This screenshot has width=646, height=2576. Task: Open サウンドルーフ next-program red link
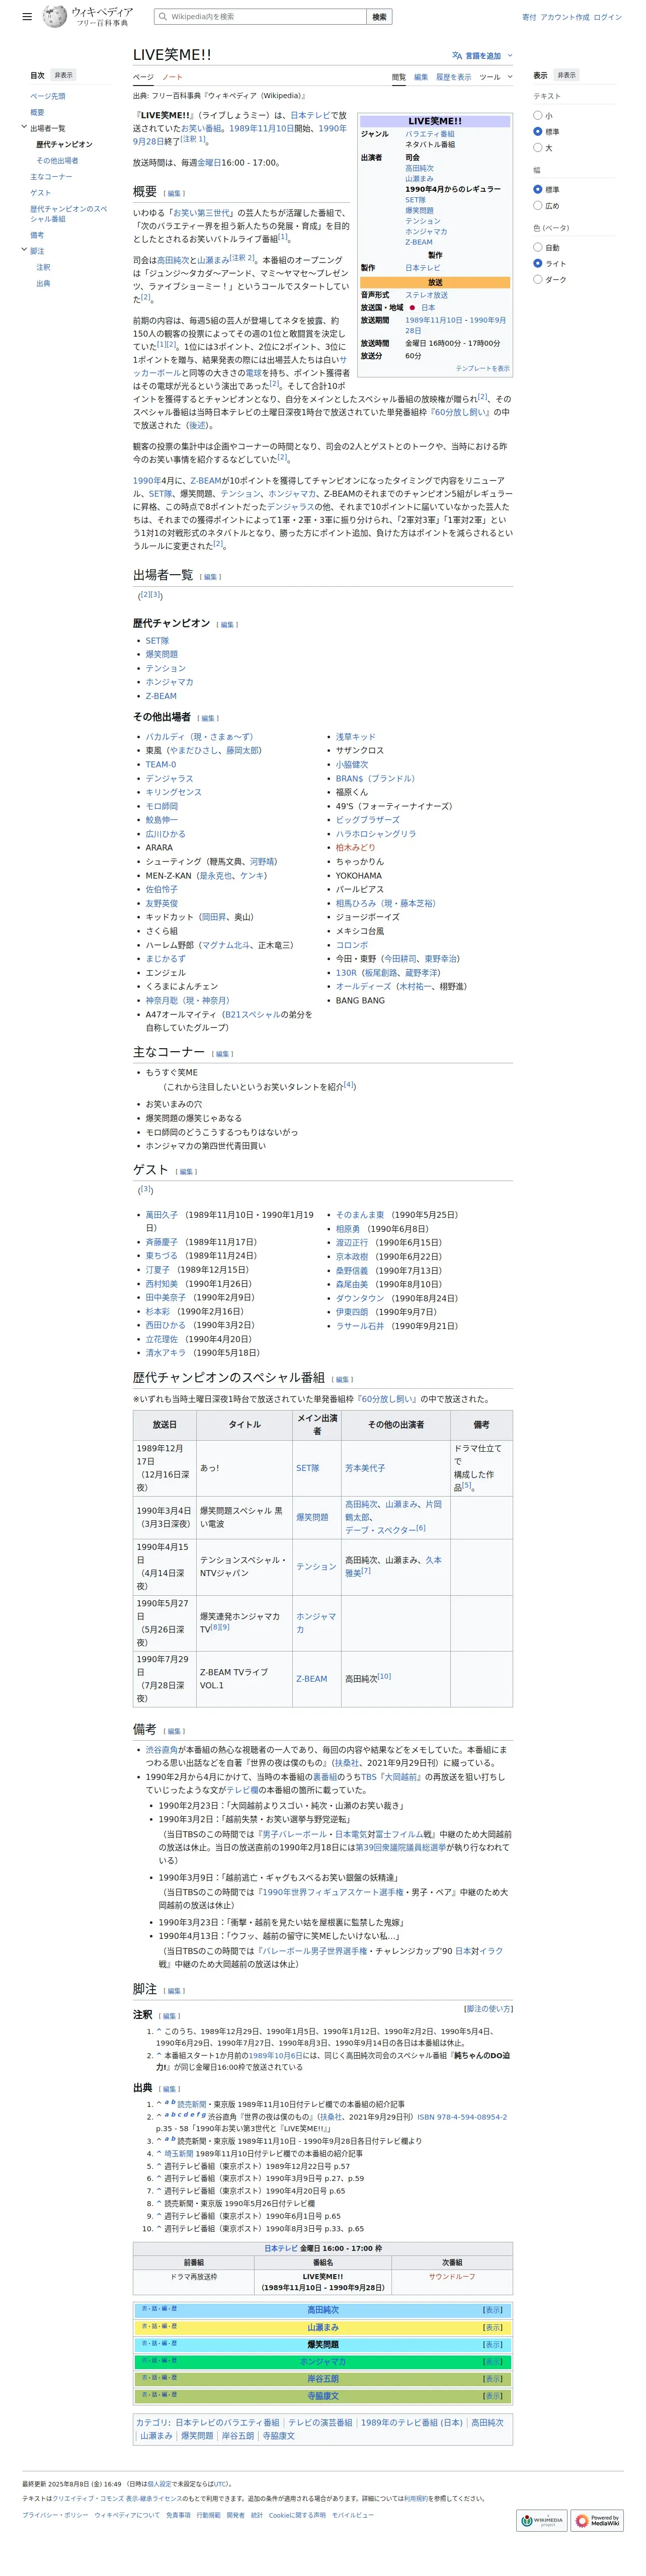(x=452, y=2276)
